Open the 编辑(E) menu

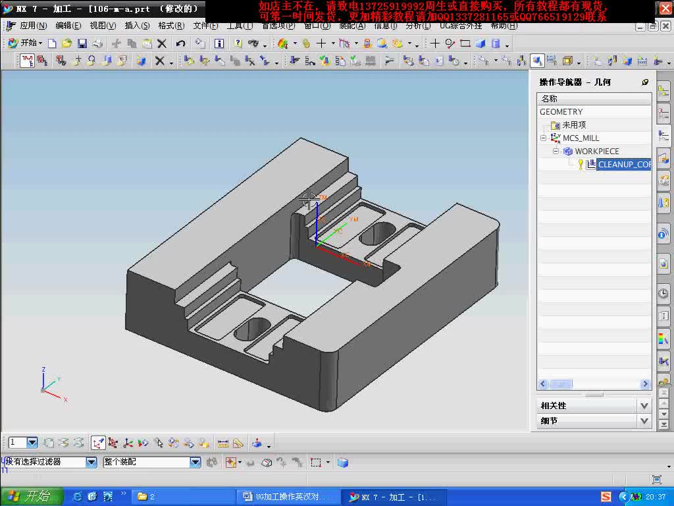point(68,26)
